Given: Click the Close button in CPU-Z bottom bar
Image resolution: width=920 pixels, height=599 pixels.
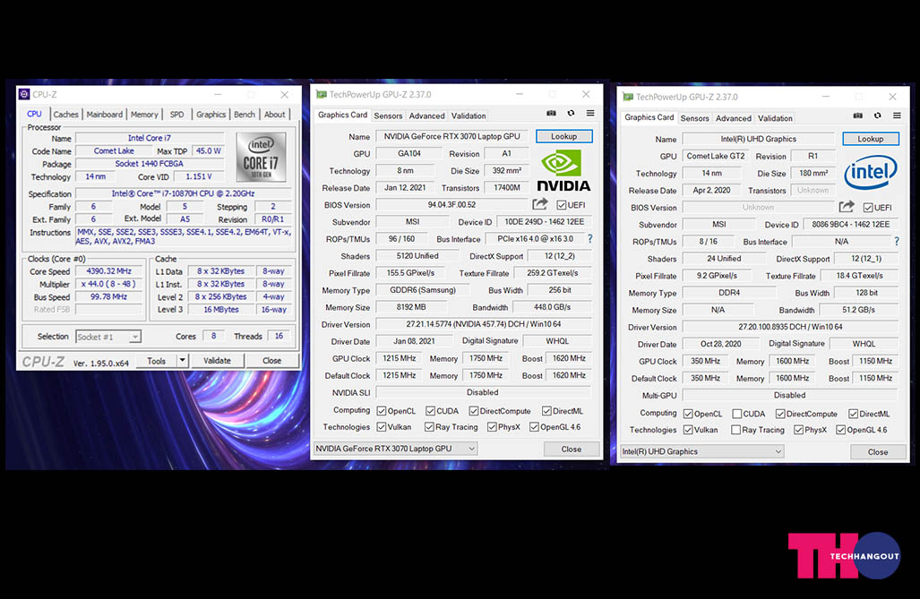Looking at the screenshot, I should [271, 361].
